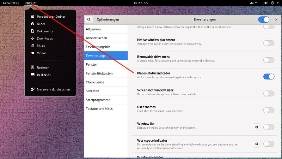
Task: Switch to the Schriften section
Action: pyautogui.click(x=92, y=91)
